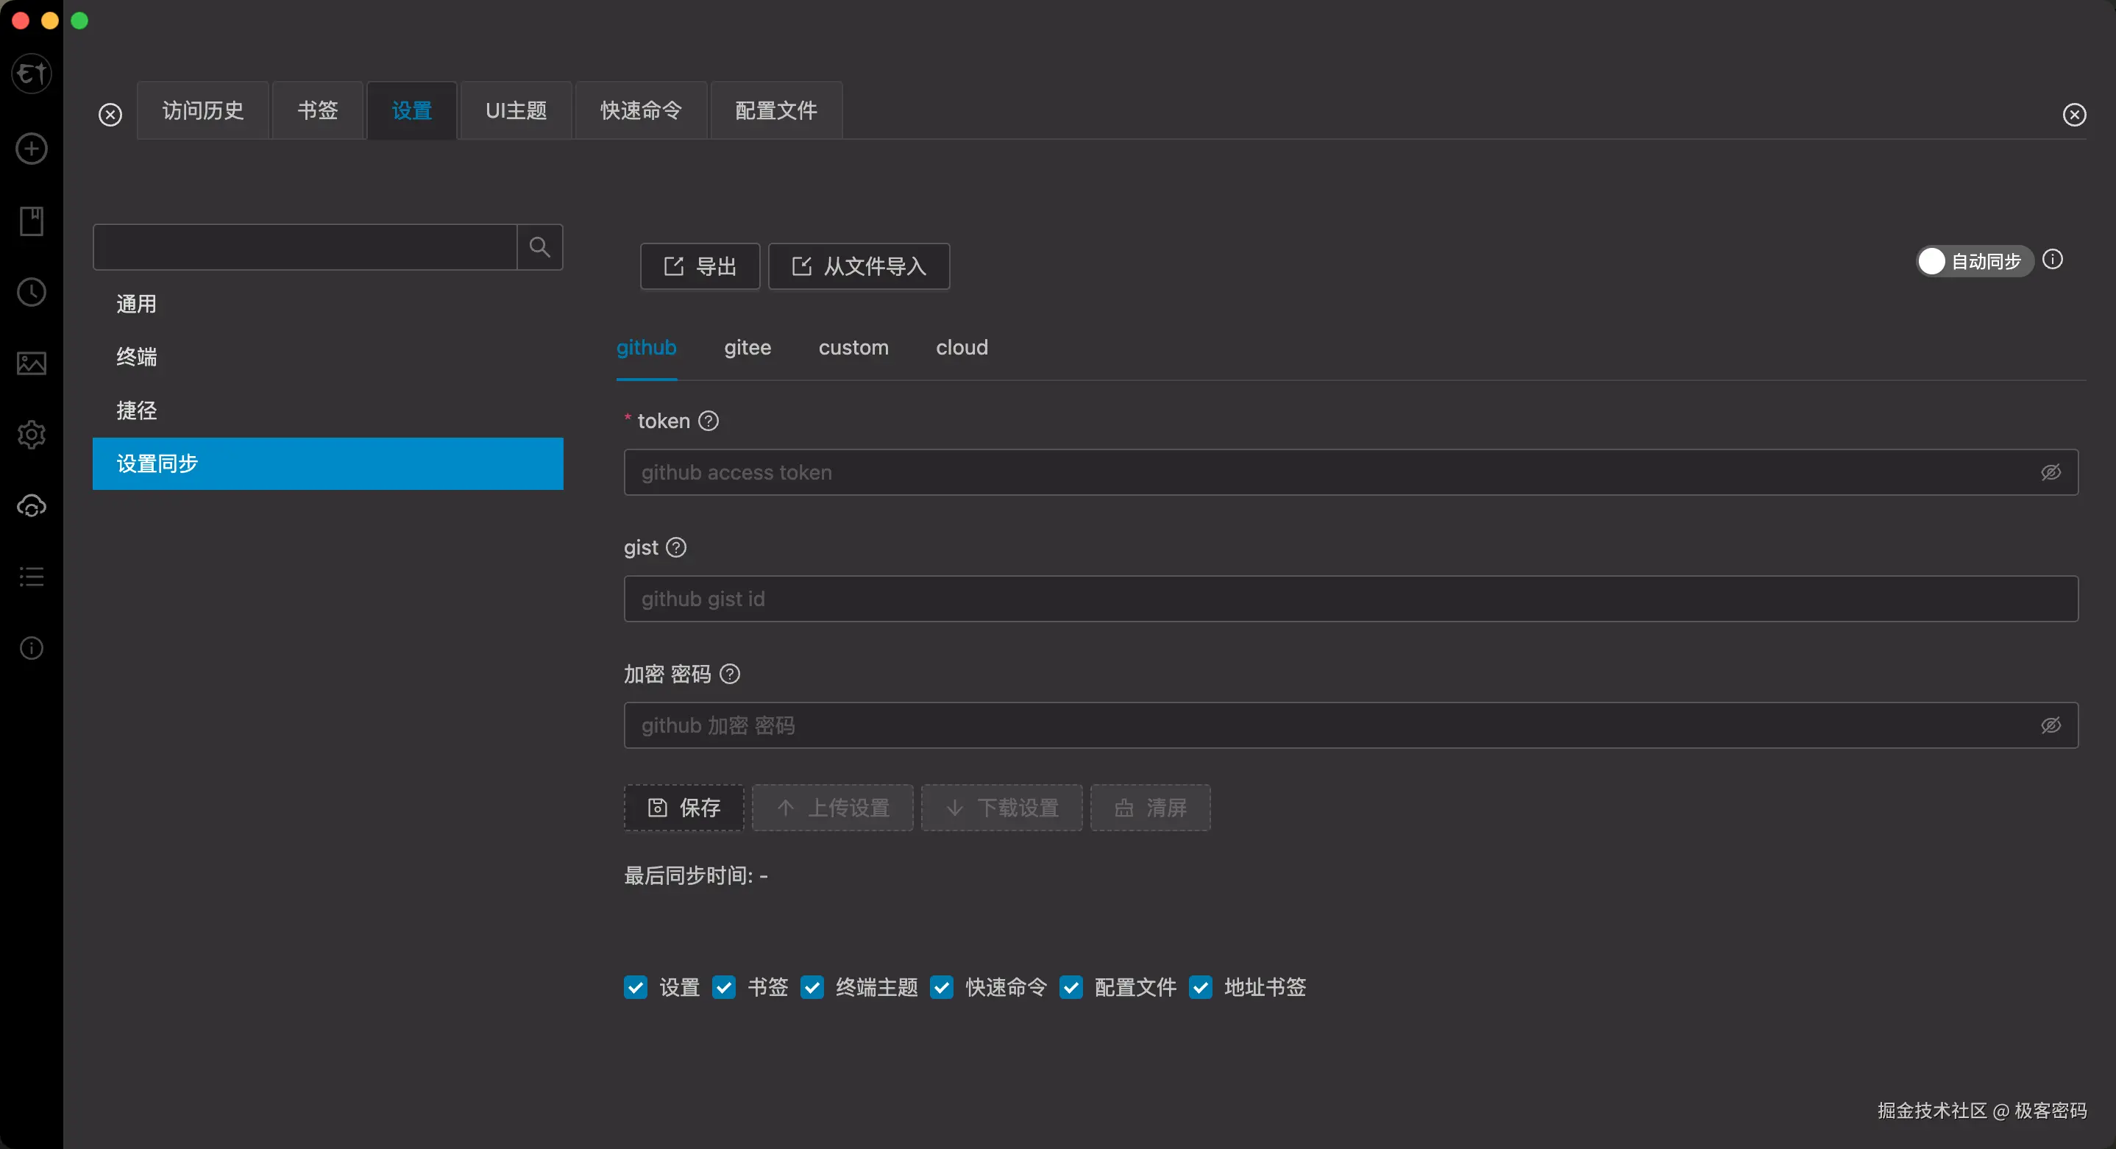Click the 从文件导入 button
Image resolution: width=2116 pixels, height=1149 pixels.
(x=859, y=266)
